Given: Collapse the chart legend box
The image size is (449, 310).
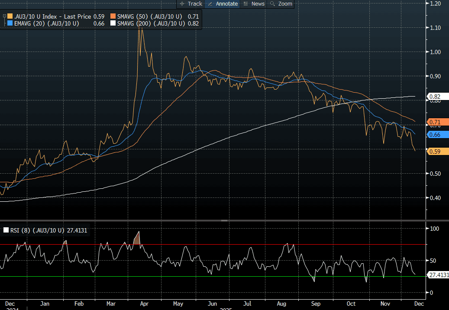Looking at the screenshot, I should pyautogui.click(x=4, y=16).
